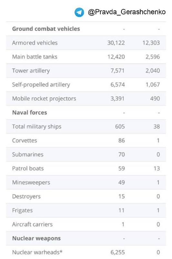Select the Self-propelled artillery row

[86, 84]
